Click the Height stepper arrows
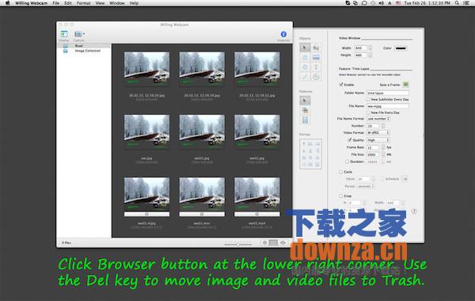475x301 pixels. pos(370,55)
